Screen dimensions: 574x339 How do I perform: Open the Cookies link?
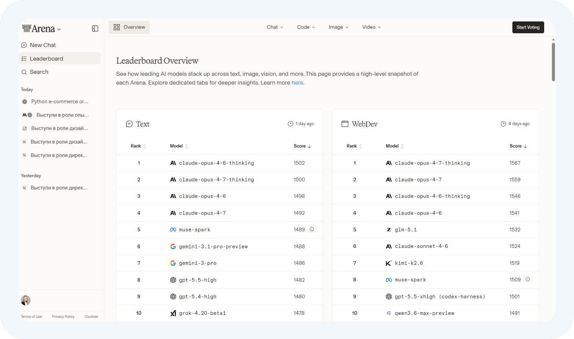pyautogui.click(x=91, y=317)
